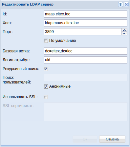
Task: Click the SSL сертификат text area
Action: 85,112
